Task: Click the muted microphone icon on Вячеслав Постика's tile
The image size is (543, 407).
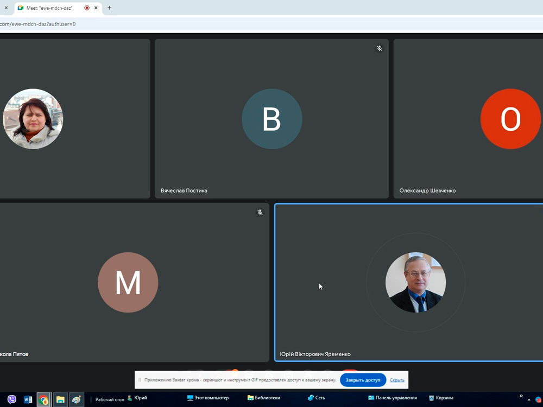Action: click(380, 48)
